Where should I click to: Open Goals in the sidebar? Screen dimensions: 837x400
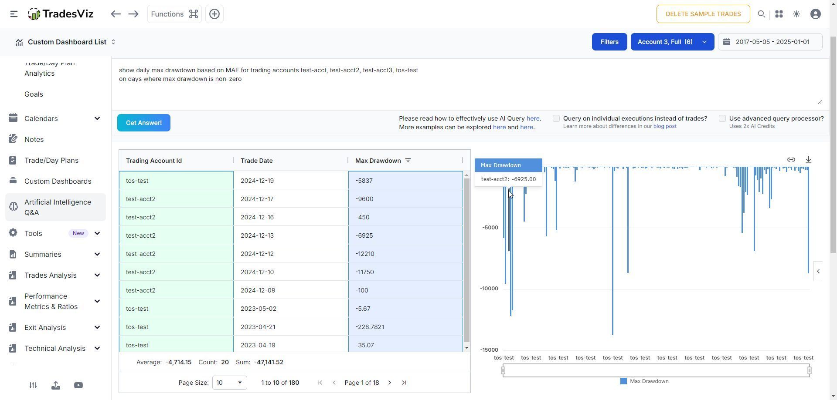coord(34,94)
